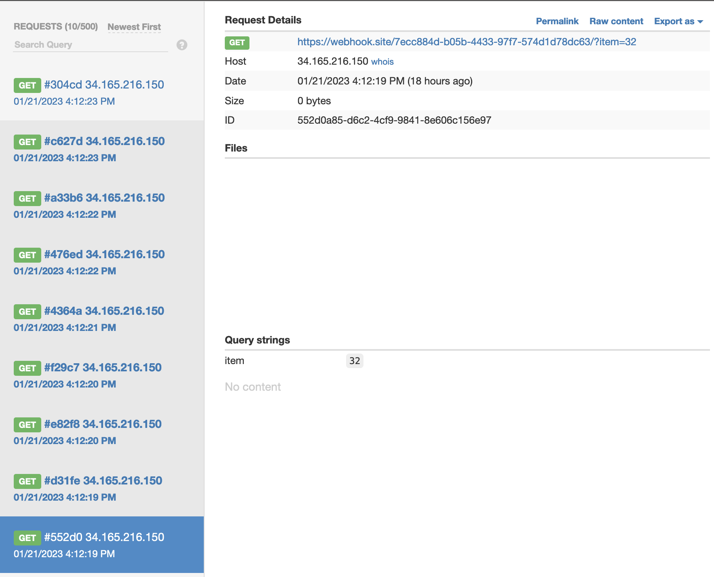Toggle the Newest First sort order
This screenshot has height=577, width=714.
pyautogui.click(x=134, y=27)
